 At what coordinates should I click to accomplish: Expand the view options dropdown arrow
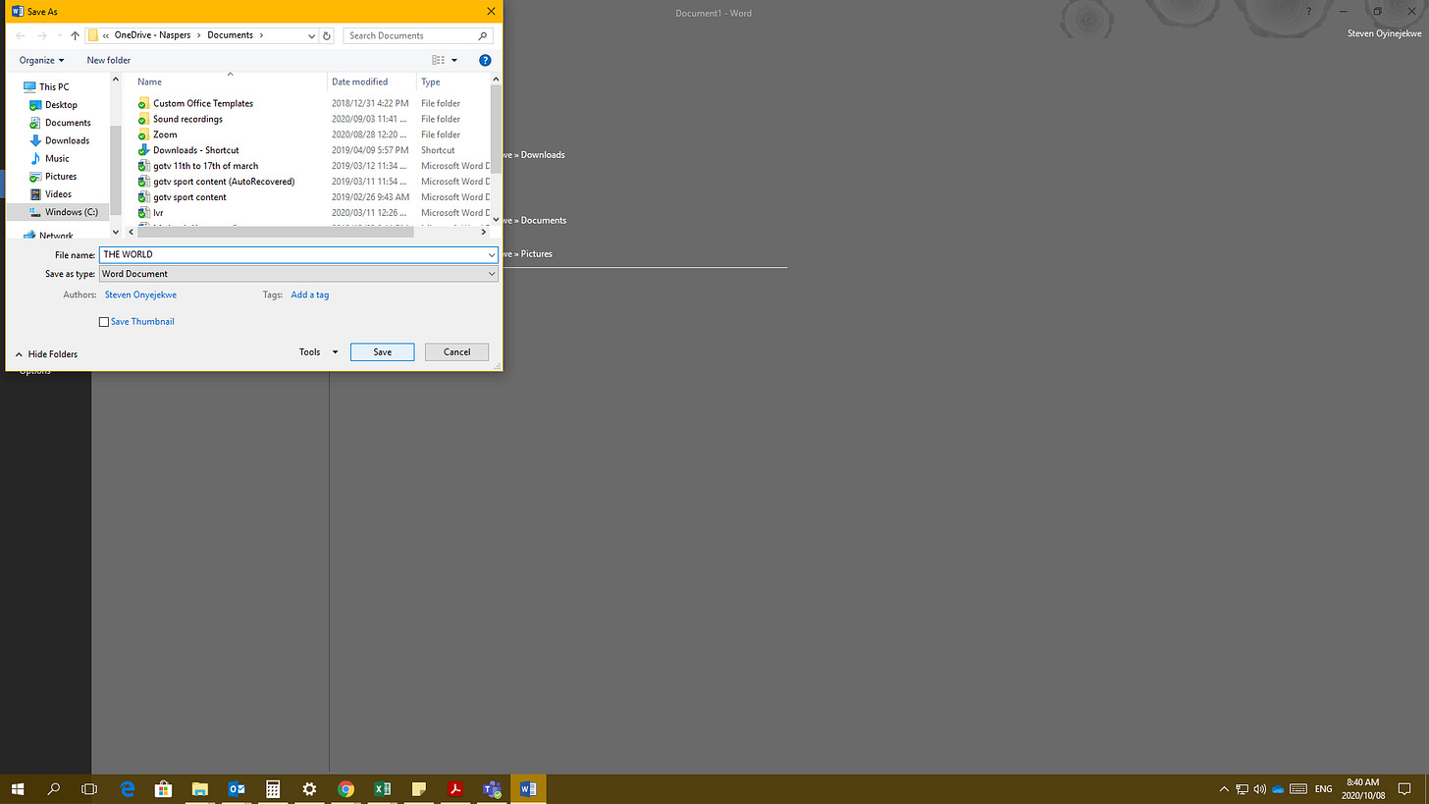coord(454,60)
